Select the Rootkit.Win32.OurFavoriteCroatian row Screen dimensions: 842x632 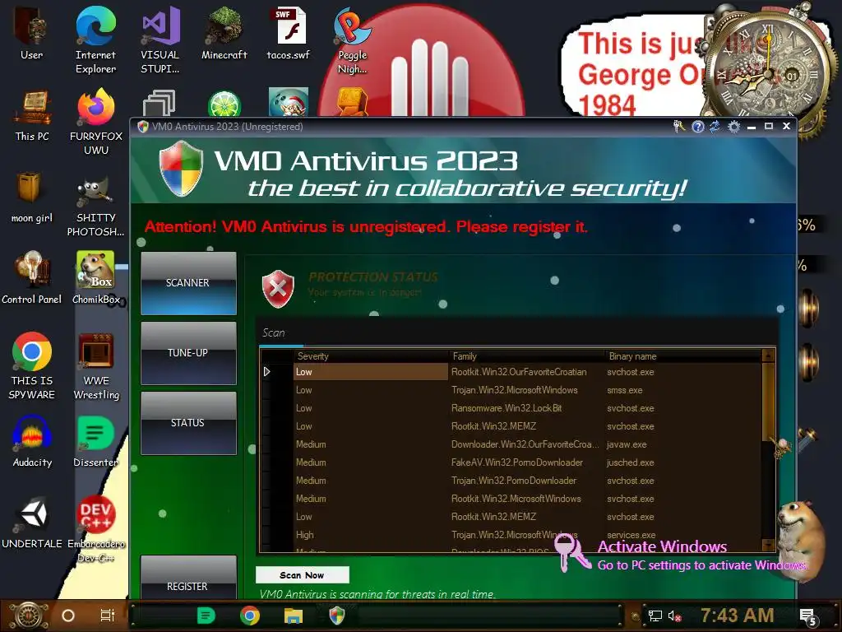point(511,372)
